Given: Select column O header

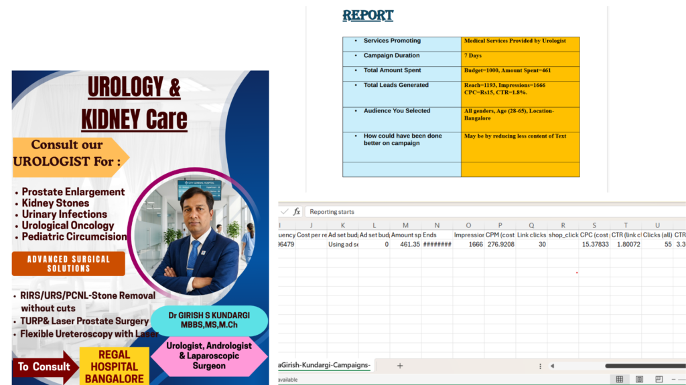Looking at the screenshot, I should [468, 225].
